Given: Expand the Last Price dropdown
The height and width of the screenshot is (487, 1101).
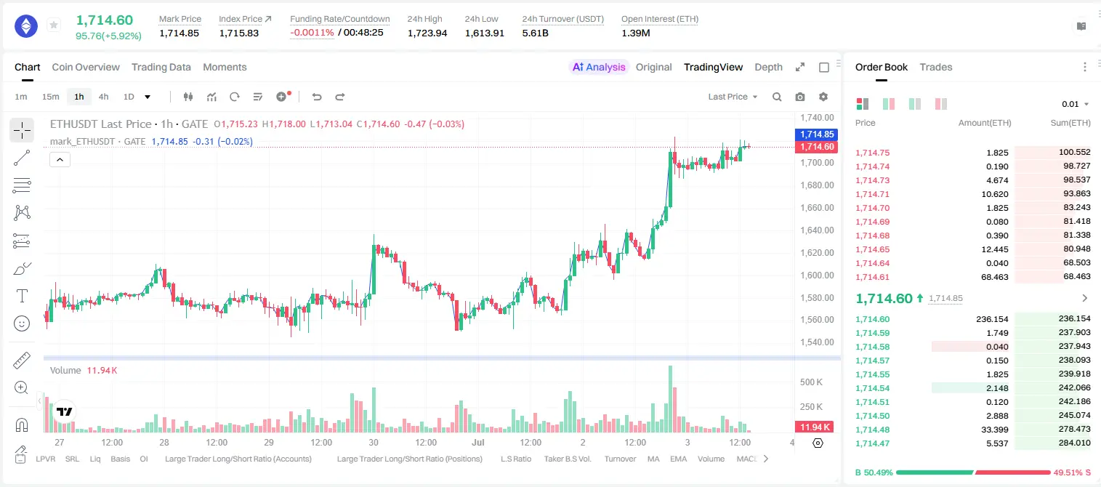Looking at the screenshot, I should tap(733, 97).
